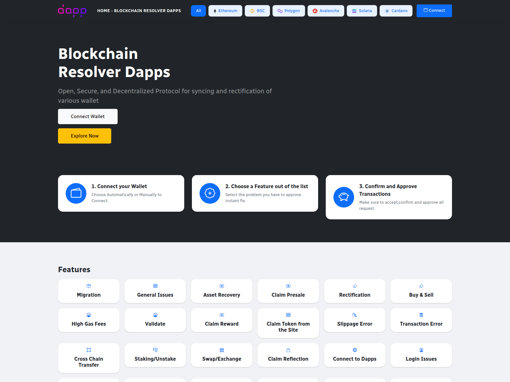This screenshot has height=382, width=510.
Task: Open the Claim Reward feature card
Action: coord(222,320)
